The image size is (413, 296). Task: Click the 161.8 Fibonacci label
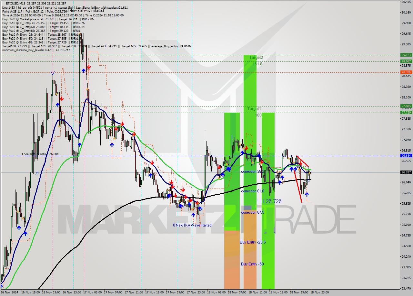257,64
